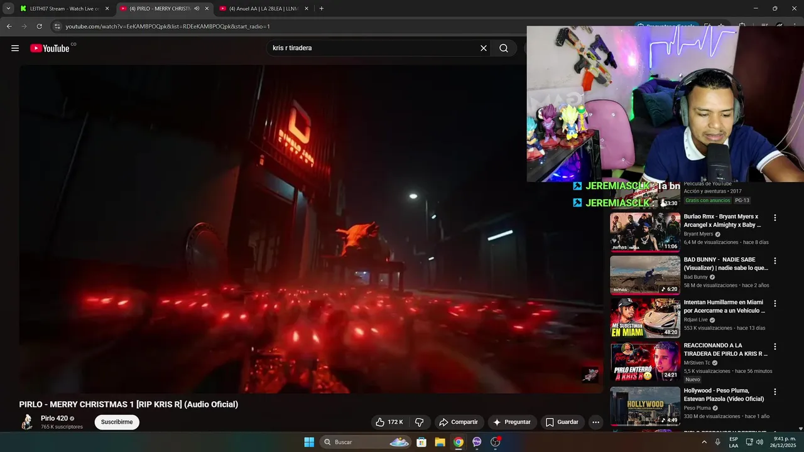
Task: Open the purple chat app taskbar icon
Action: [477, 442]
